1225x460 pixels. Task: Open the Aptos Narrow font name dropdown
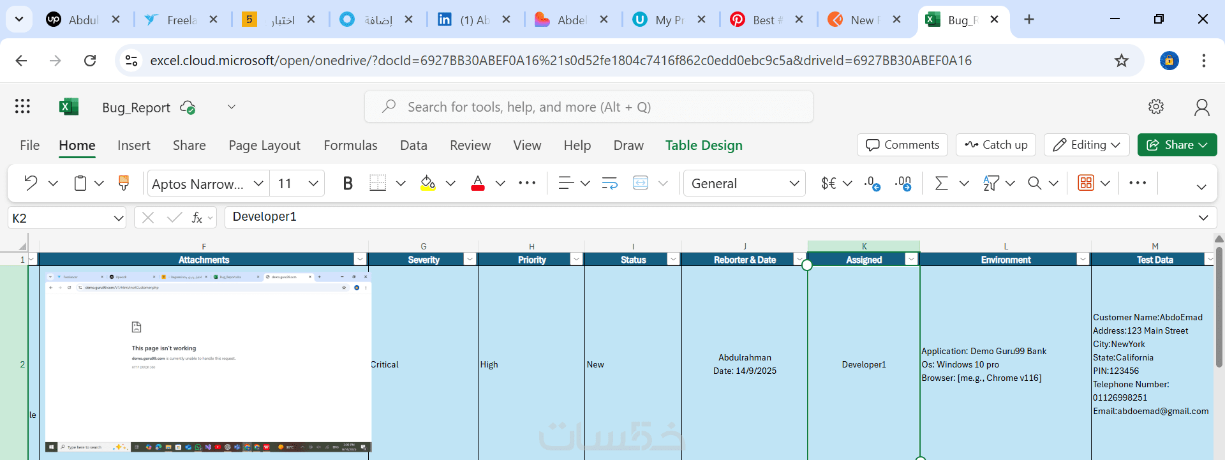[x=258, y=184]
